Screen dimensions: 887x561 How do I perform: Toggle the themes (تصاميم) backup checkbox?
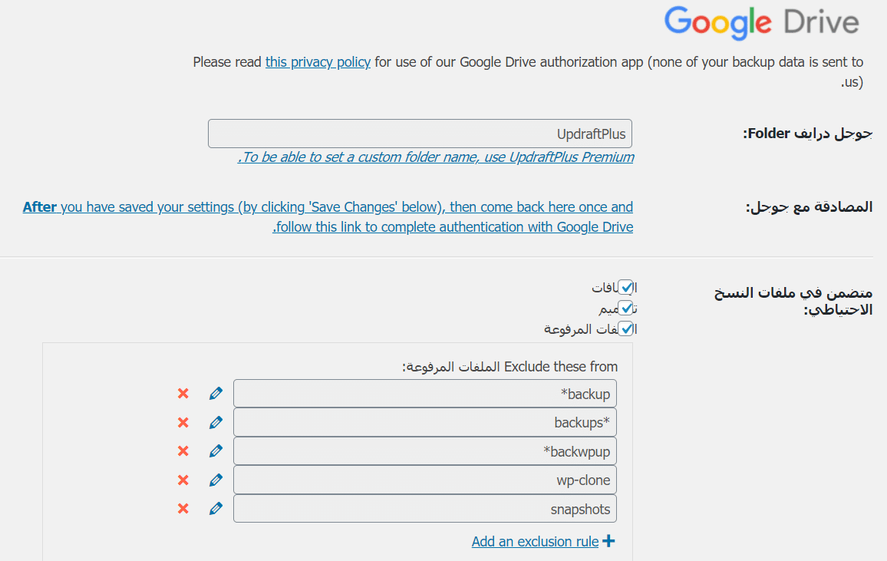[x=626, y=308]
